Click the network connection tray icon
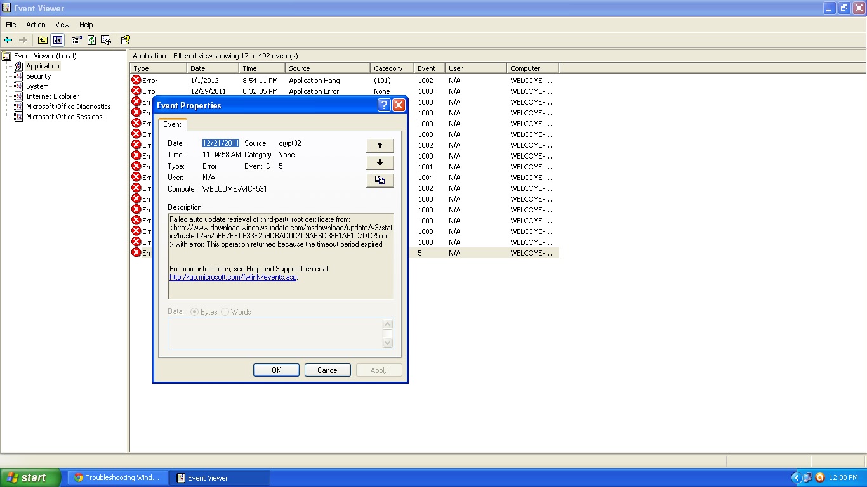The image size is (867, 487). click(807, 477)
